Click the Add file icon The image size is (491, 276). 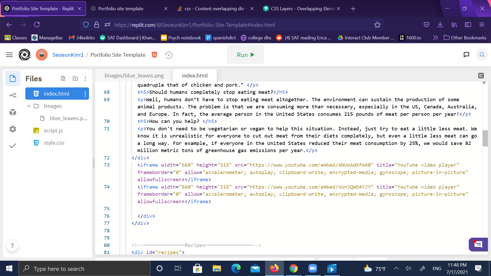click(63, 78)
